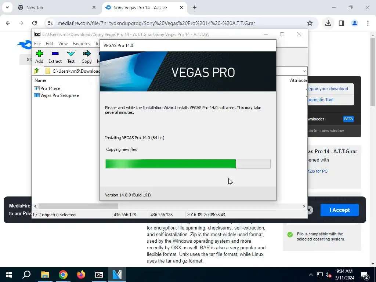Viewport: 376px width, 282px height.
Task: Click the MediaFire URL in the address bar
Action: pyautogui.click(x=156, y=23)
